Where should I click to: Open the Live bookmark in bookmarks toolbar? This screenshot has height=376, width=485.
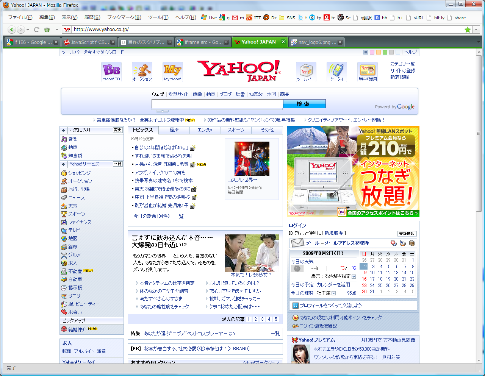click(209, 17)
